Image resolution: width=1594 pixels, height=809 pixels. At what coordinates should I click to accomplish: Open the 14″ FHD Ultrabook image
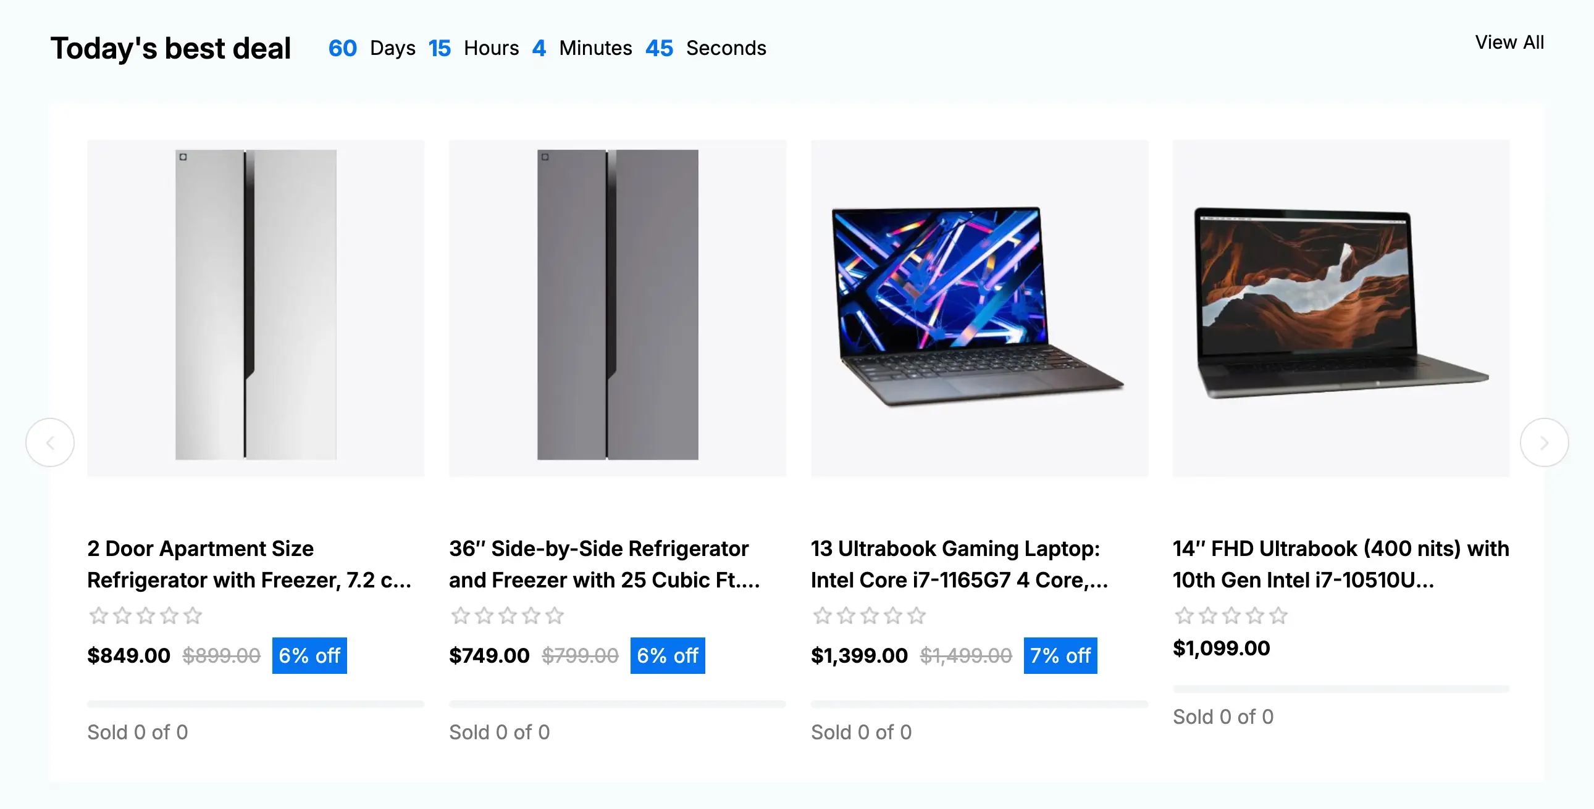[x=1341, y=308]
